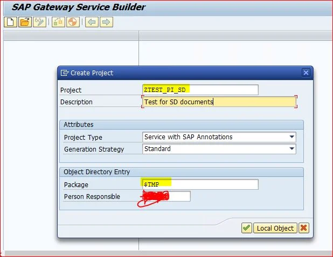The height and width of the screenshot is (257, 333).
Task: Click the Attributes group header
Action: pyautogui.click(x=182, y=125)
